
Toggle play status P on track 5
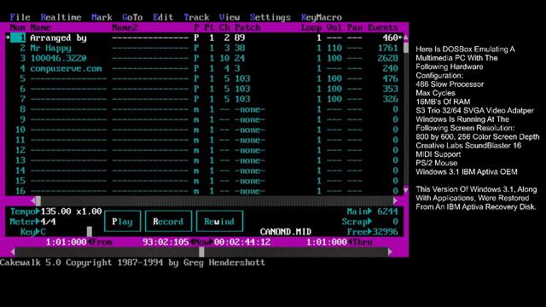196,78
